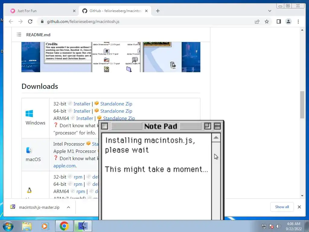Download the Windows 64-bit Installer

[82, 111]
